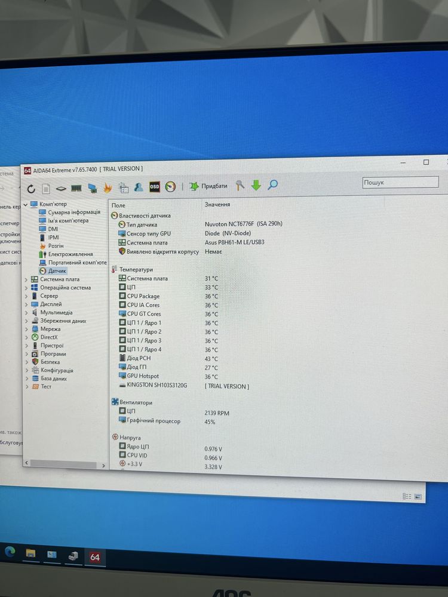The image size is (448, 597).
Task: Click the Придбати buy button
Action: coord(208,186)
